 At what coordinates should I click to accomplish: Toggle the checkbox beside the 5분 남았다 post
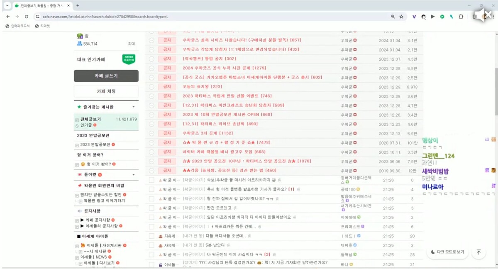click(x=151, y=245)
